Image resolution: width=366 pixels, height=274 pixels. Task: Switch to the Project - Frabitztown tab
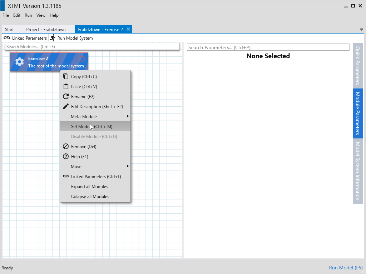[x=46, y=30]
